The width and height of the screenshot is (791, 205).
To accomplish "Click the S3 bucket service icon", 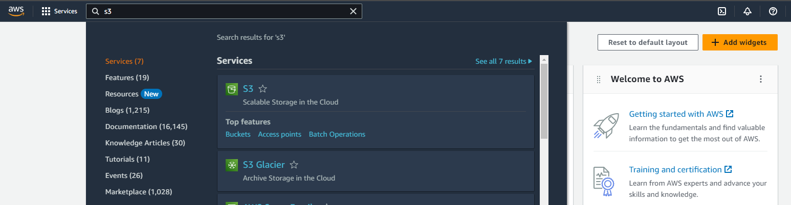I will click(x=232, y=89).
